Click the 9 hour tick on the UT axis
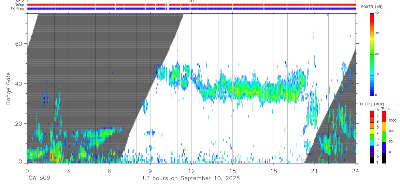 (x=150, y=171)
